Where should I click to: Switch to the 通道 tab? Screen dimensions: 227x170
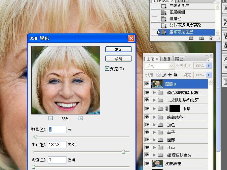pos(166,59)
